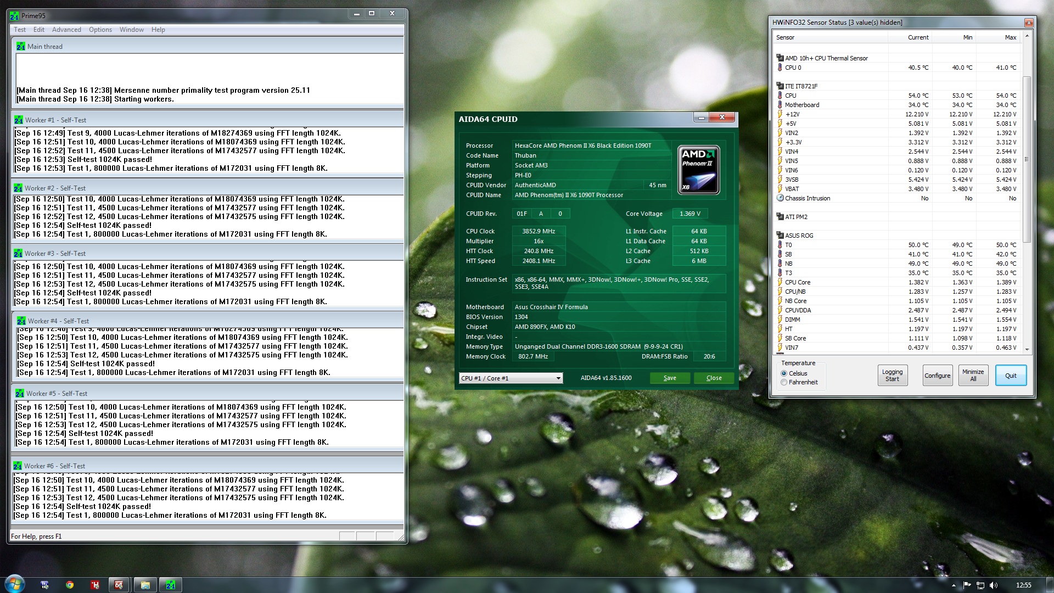The height and width of the screenshot is (593, 1054).
Task: Click Min column header in HWiNFO
Action: (x=954, y=37)
